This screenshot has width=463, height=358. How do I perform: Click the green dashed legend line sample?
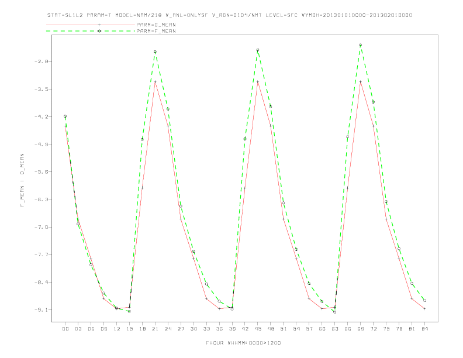click(91, 31)
